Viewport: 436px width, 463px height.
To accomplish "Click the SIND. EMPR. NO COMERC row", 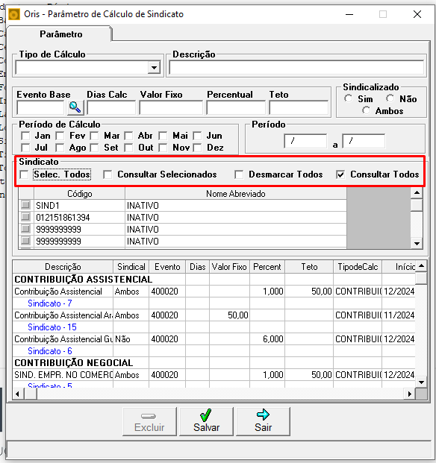I will [x=214, y=375].
